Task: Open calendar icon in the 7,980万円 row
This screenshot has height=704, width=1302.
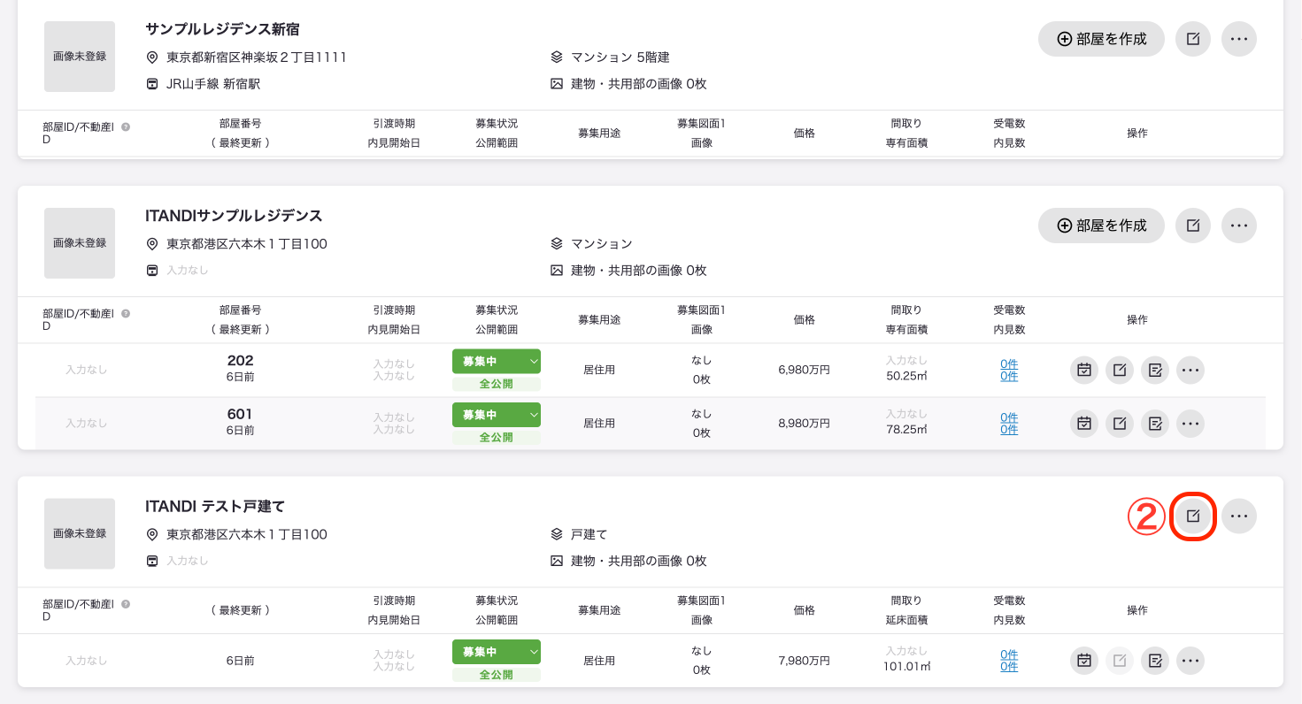Action: click(x=1083, y=661)
